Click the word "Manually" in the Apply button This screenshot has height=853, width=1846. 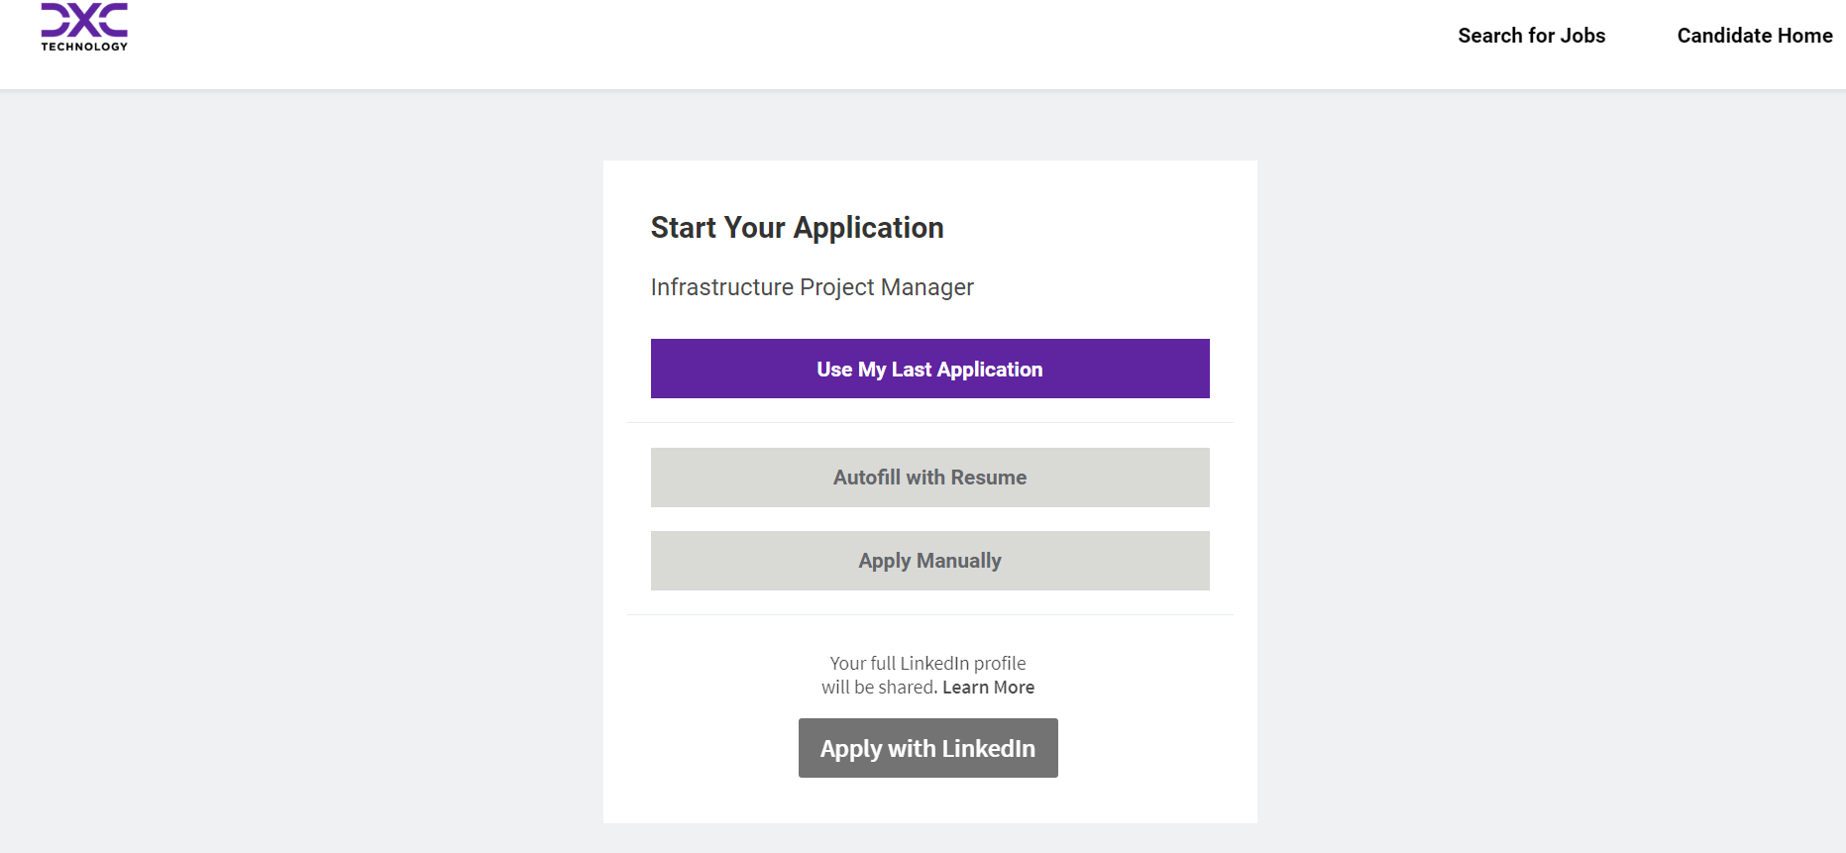[x=958, y=561]
